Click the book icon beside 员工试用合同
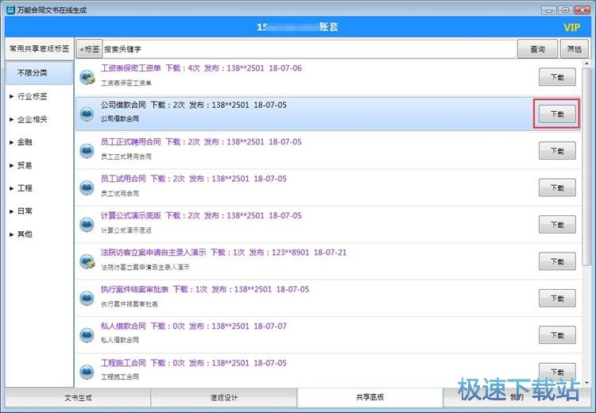 click(87, 187)
